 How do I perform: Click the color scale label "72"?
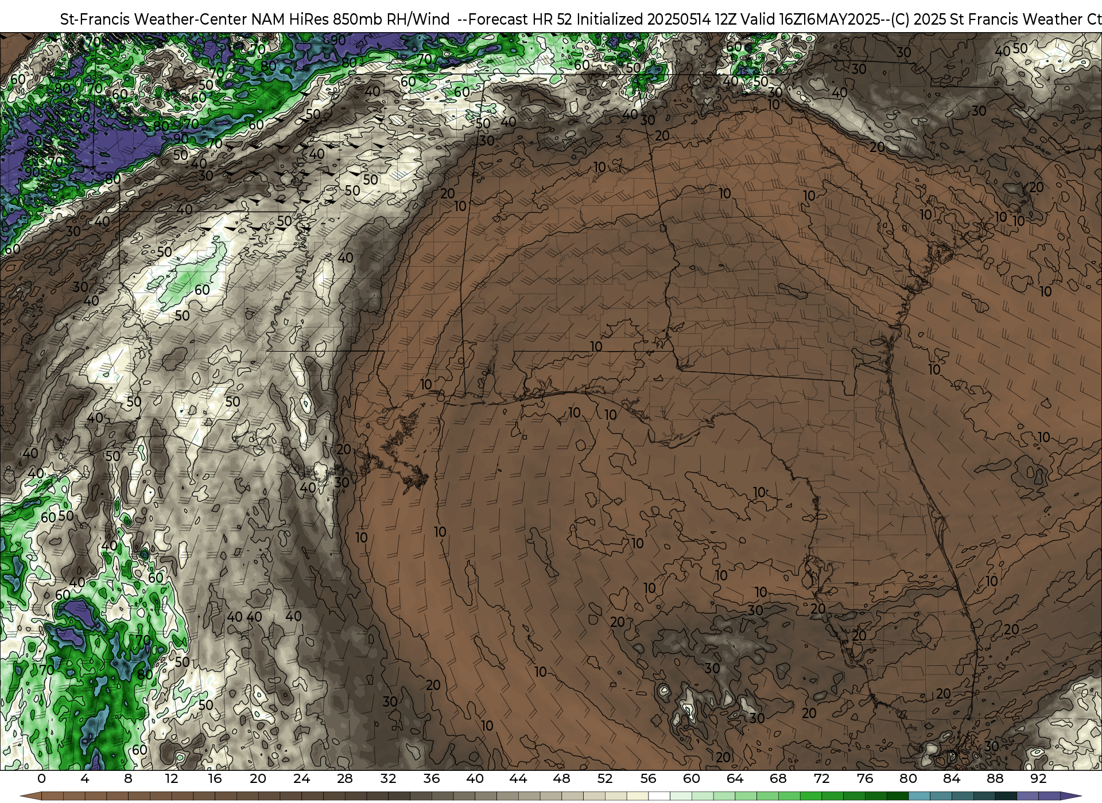click(821, 778)
